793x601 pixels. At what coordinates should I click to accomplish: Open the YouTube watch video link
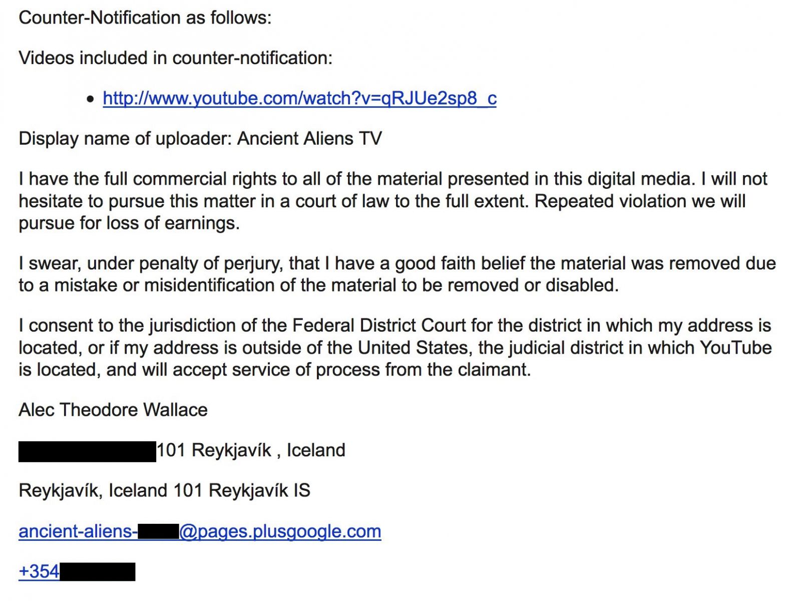coord(299,98)
